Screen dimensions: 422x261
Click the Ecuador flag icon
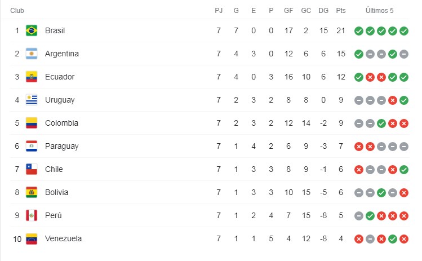32,77
